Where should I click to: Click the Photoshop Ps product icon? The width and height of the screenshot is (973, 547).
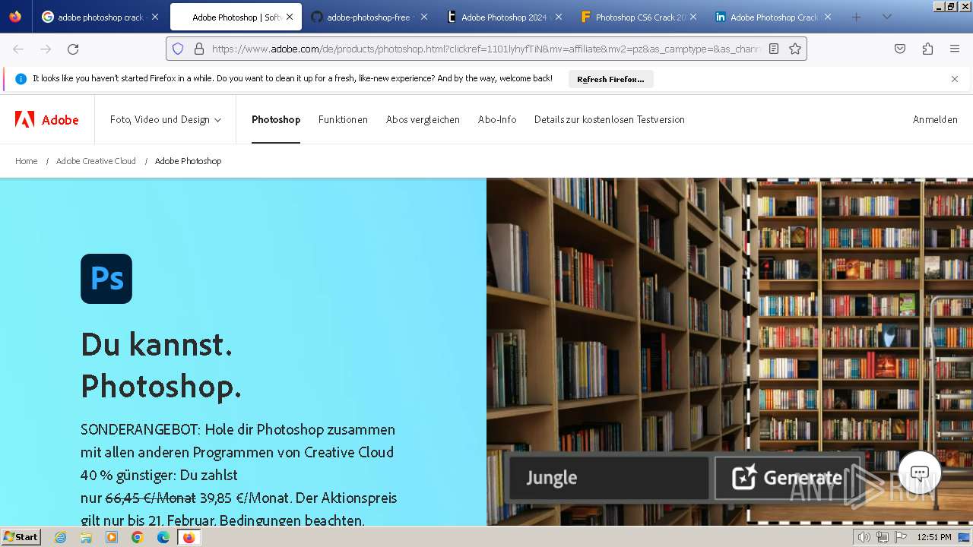[106, 279]
